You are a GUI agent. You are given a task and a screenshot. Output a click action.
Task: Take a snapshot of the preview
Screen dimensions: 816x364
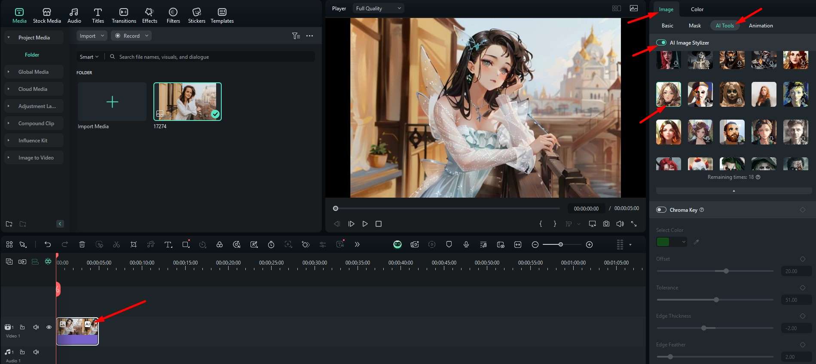pos(606,224)
